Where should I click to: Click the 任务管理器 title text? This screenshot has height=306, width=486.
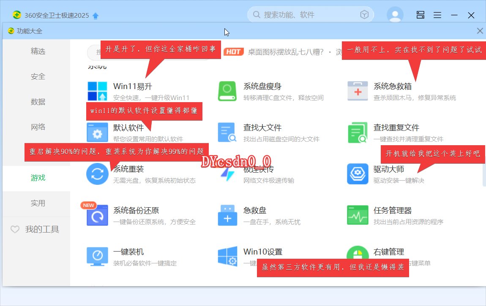tap(393, 210)
